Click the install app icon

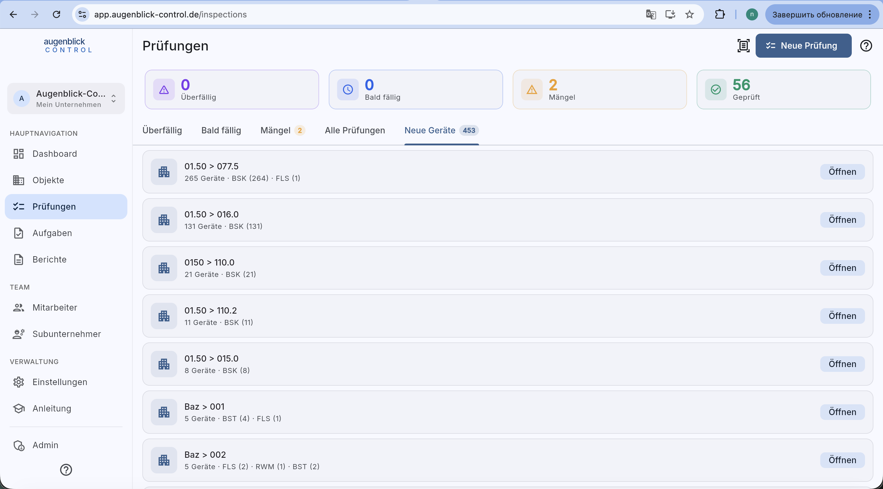pos(670,14)
